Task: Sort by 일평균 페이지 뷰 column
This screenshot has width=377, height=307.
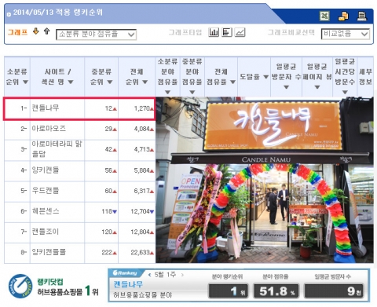Action: pos(317,87)
